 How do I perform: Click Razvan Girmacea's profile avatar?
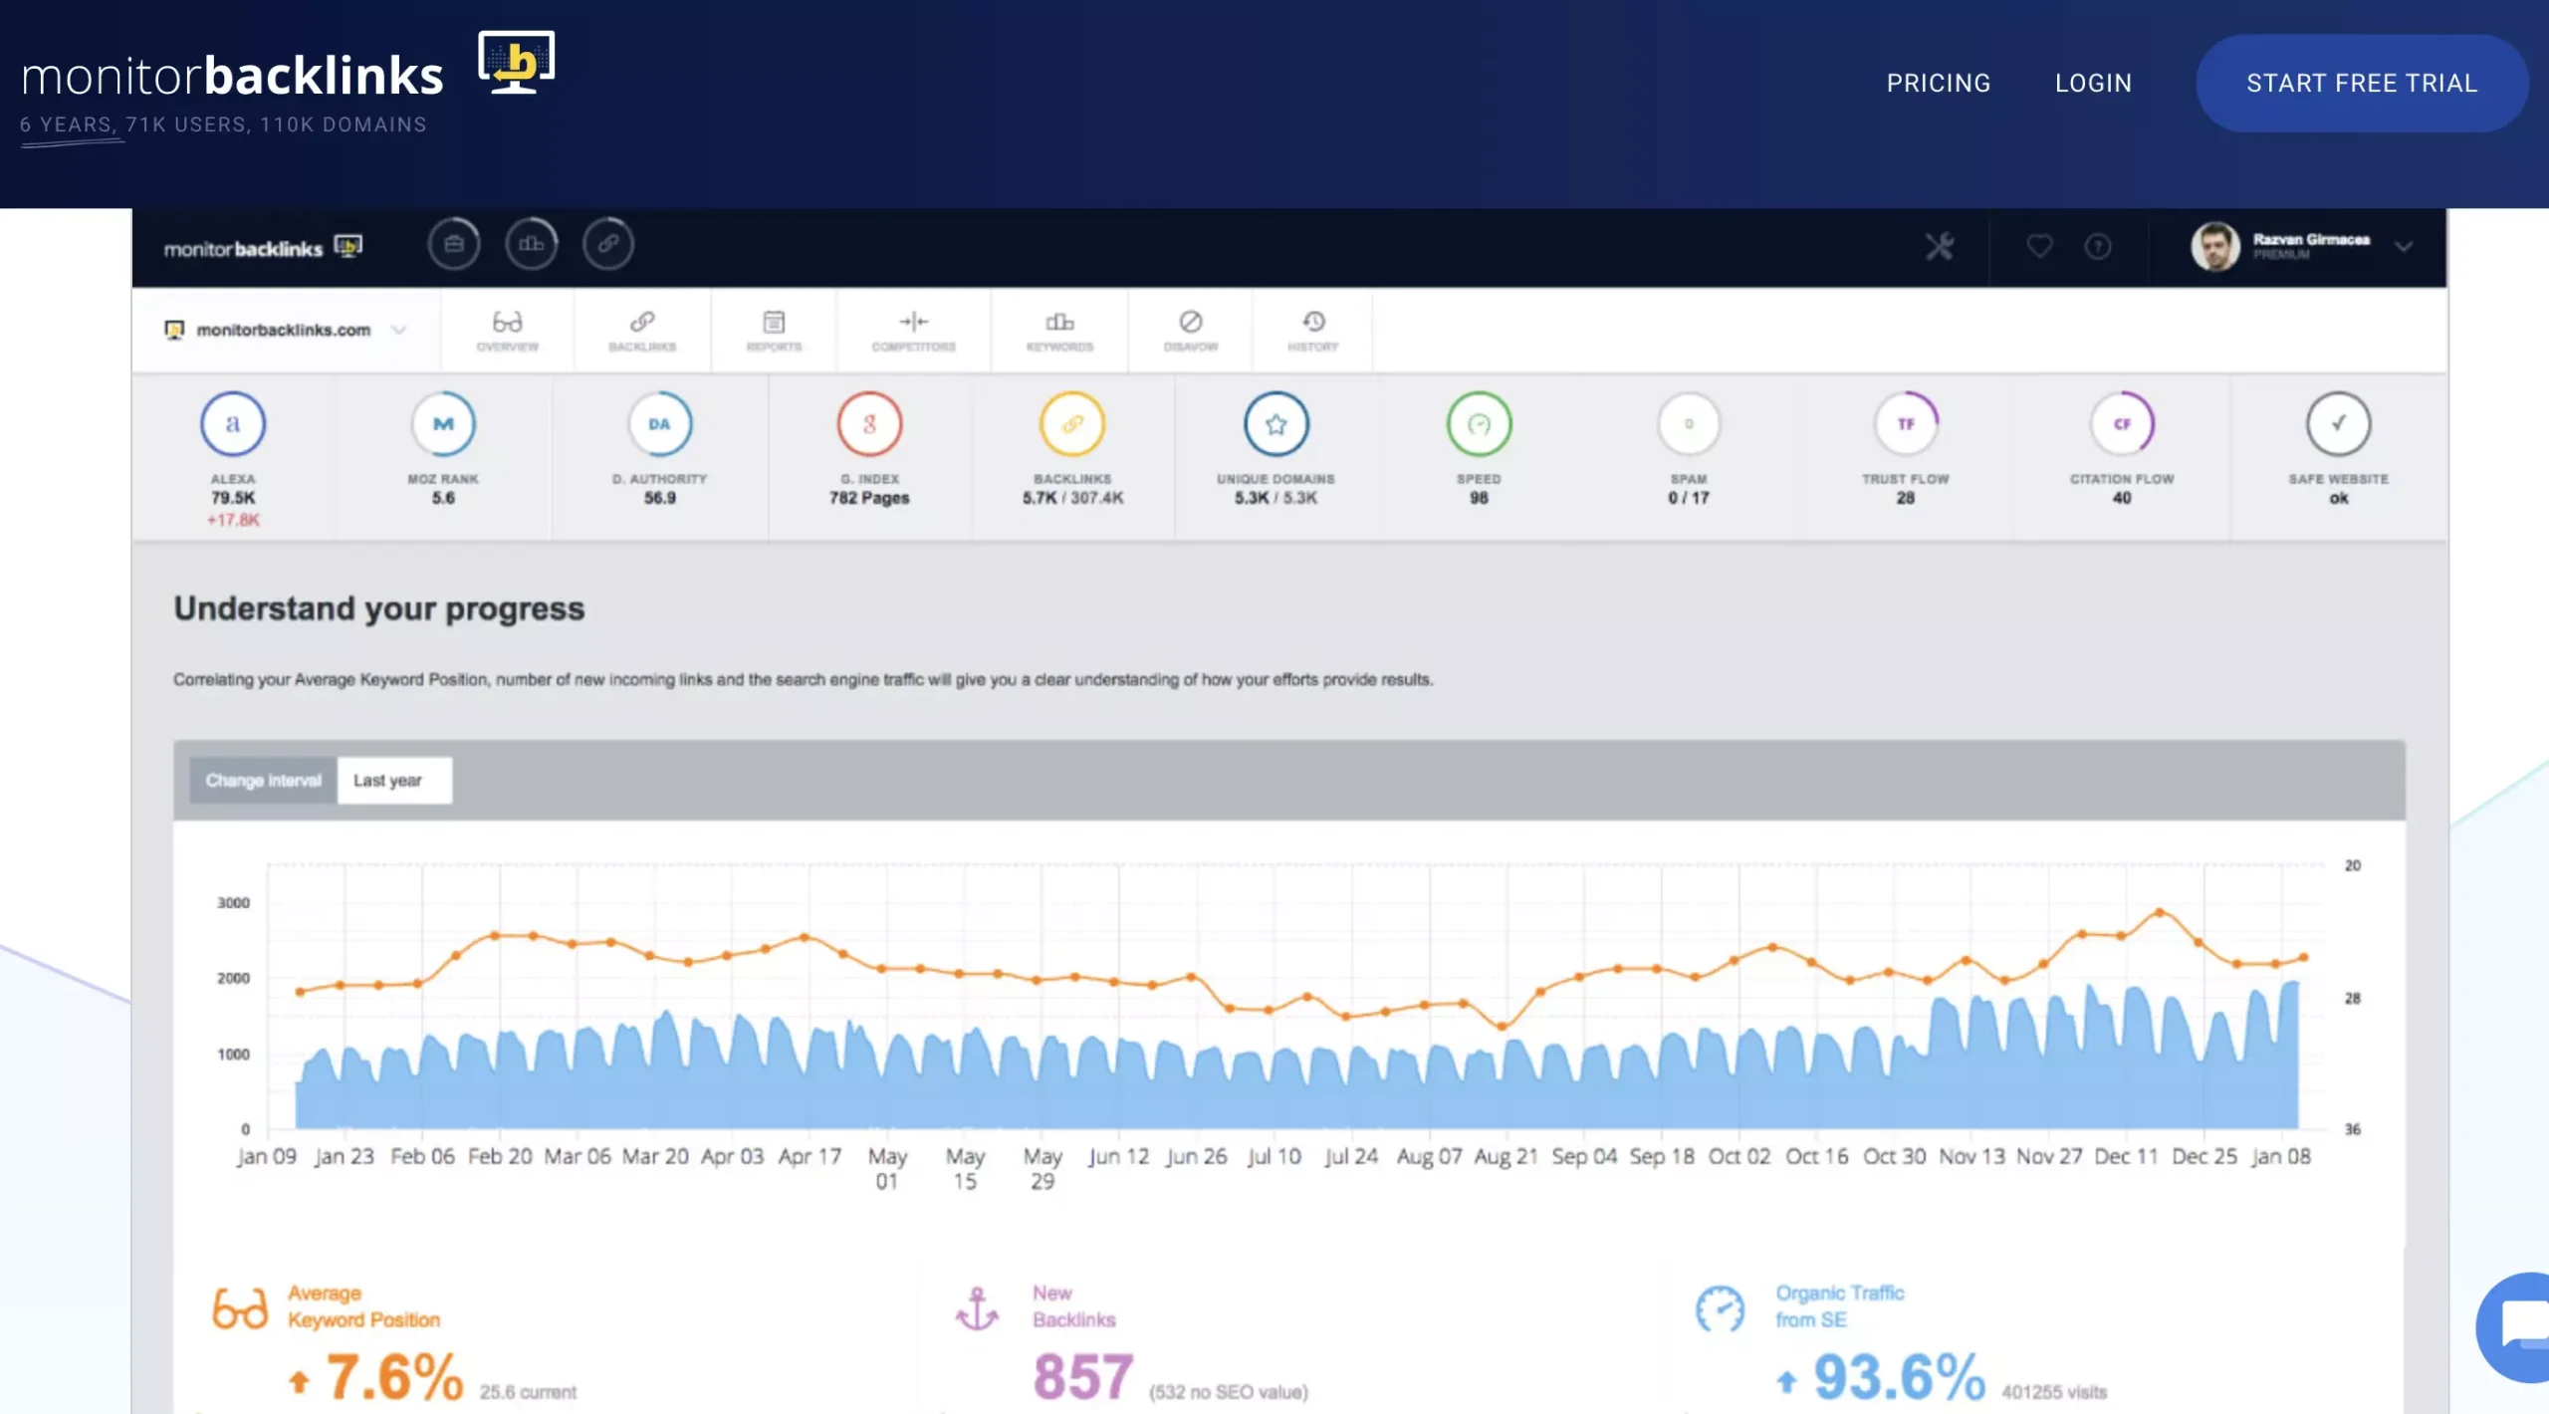coord(2215,246)
